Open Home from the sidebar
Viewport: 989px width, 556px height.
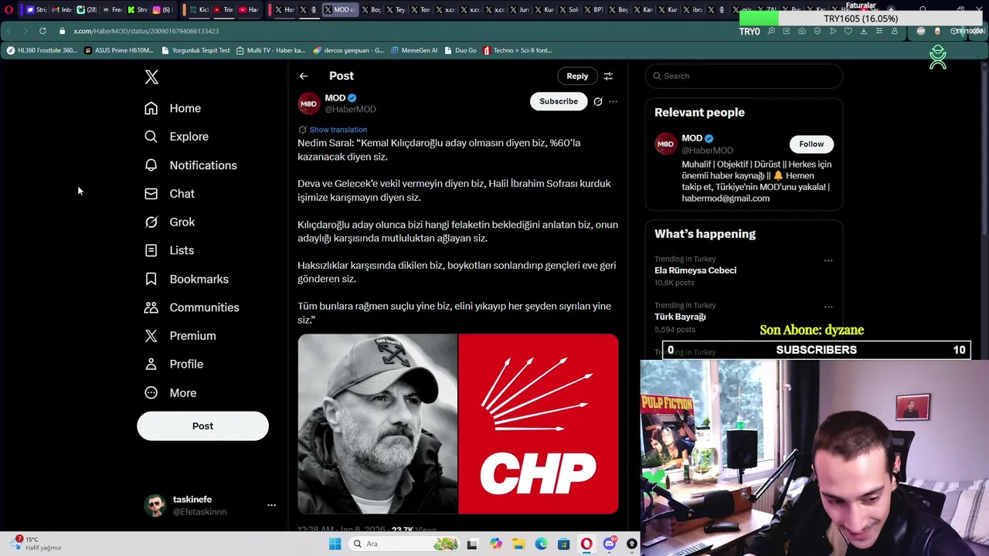pyautogui.click(x=173, y=108)
